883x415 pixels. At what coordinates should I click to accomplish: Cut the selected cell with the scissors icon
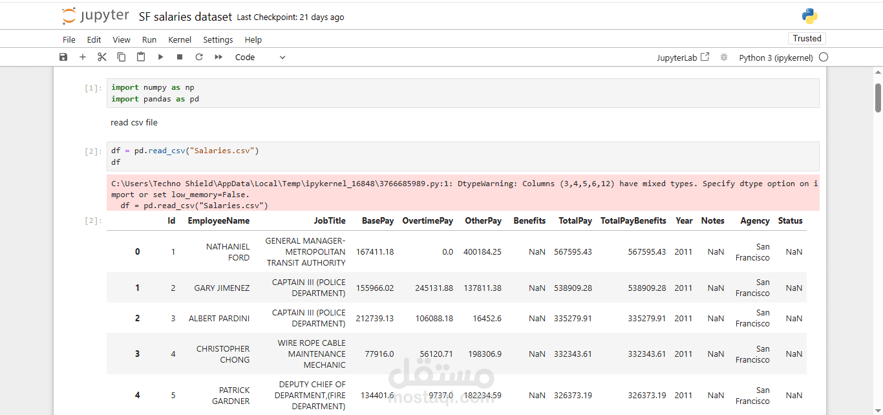point(101,57)
